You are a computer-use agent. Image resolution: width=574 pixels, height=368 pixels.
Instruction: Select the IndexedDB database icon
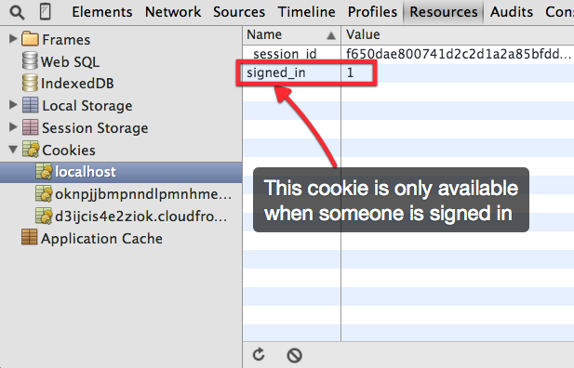pyautogui.click(x=30, y=83)
